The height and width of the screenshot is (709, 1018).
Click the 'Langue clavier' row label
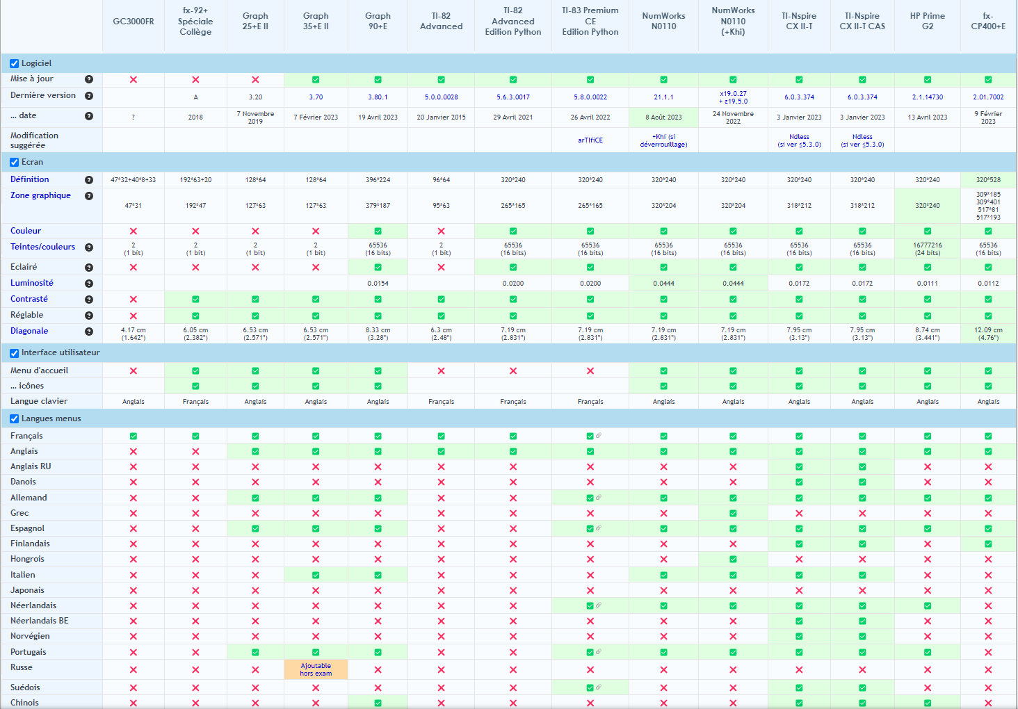39,401
